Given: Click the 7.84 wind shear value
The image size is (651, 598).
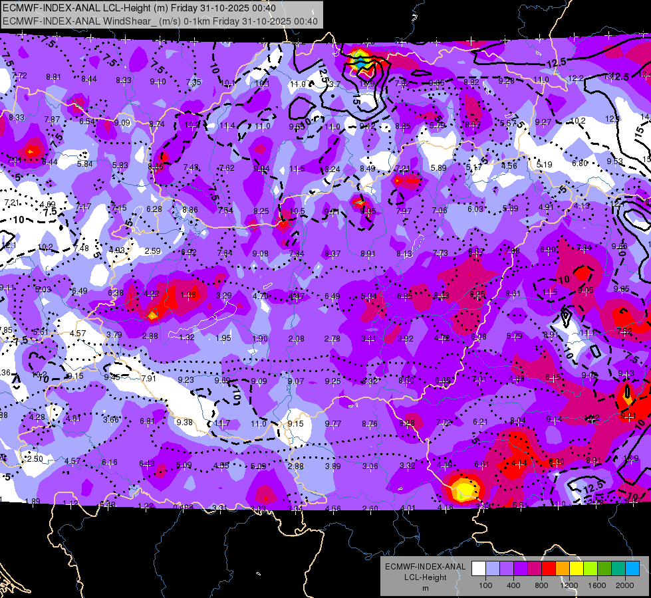Looking at the screenshot, I should click(297, 253).
